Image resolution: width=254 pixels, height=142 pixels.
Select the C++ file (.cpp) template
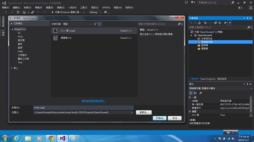click(94, 31)
